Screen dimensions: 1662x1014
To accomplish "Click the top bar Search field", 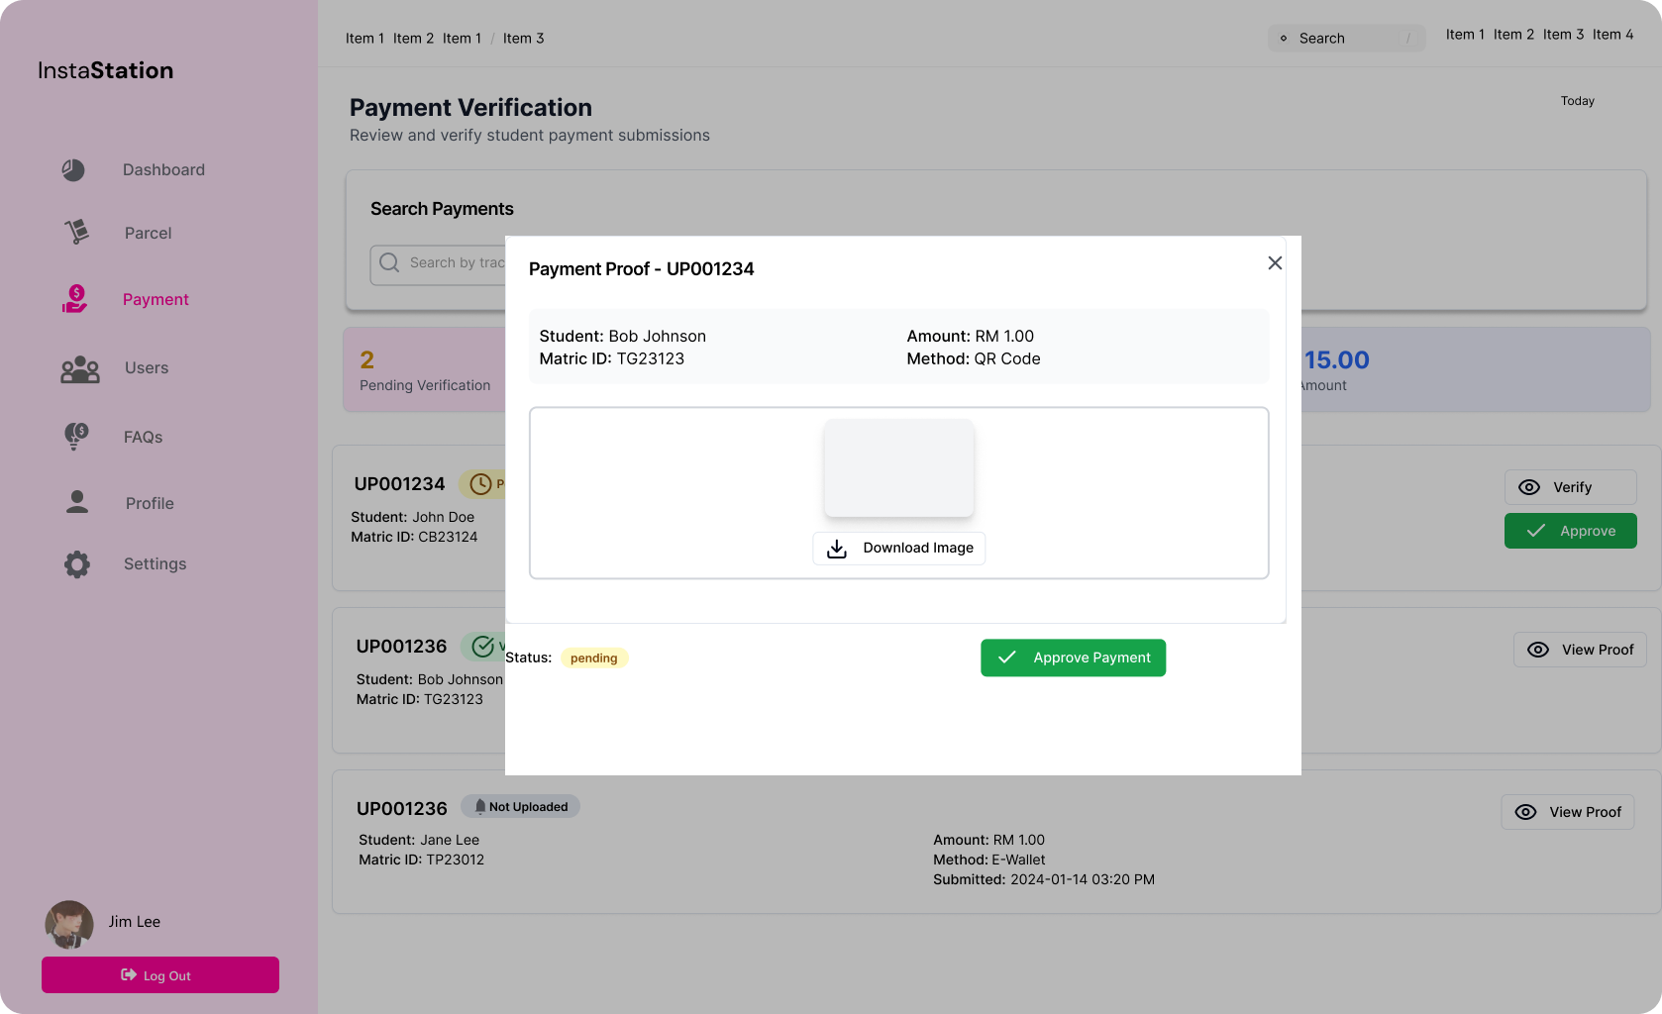I will (x=1346, y=39).
